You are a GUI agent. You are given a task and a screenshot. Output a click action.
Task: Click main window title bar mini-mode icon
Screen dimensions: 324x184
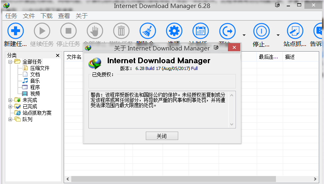pos(277,5)
